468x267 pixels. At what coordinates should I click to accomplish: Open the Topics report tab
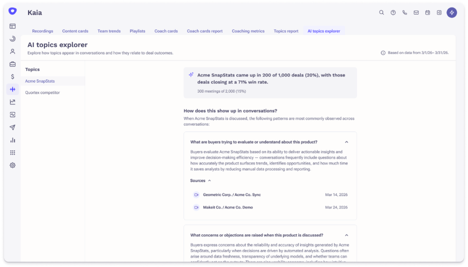pyautogui.click(x=286, y=31)
